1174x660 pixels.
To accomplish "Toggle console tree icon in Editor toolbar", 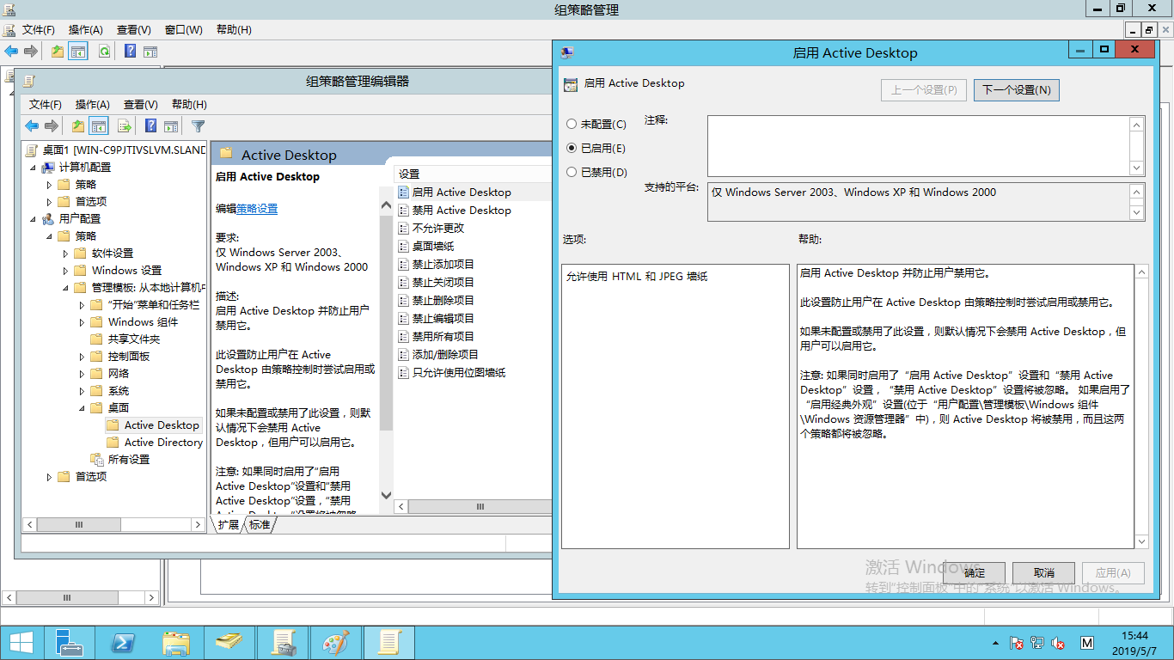I will point(99,126).
